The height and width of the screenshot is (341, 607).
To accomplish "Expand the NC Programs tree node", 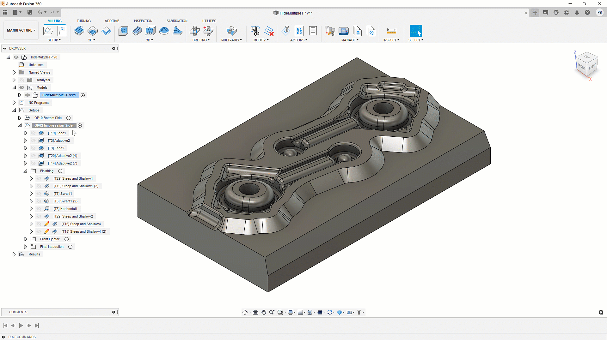I will [14, 103].
